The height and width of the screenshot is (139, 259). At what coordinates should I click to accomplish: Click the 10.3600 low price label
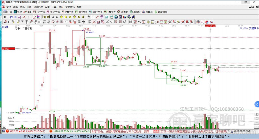tap(26, 112)
